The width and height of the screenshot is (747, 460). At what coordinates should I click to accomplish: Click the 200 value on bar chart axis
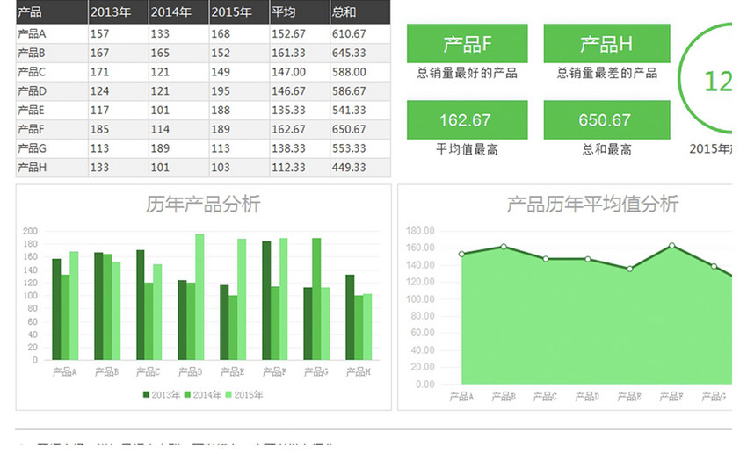pyautogui.click(x=30, y=231)
